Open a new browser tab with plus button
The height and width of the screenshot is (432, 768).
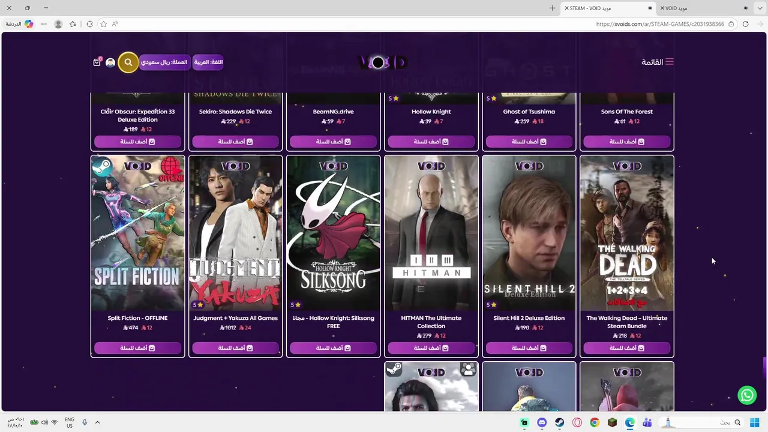[552, 8]
